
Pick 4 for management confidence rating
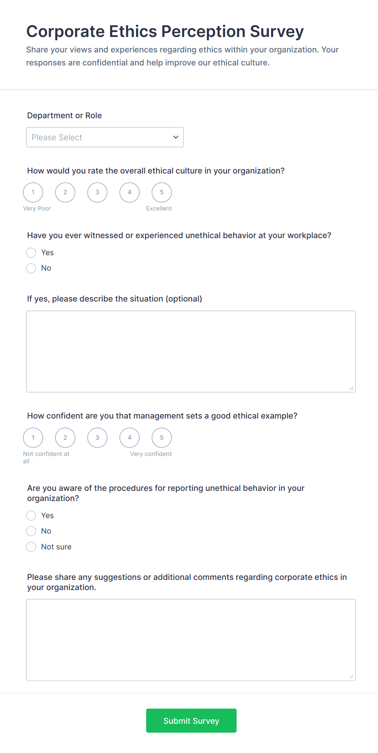pos(129,438)
